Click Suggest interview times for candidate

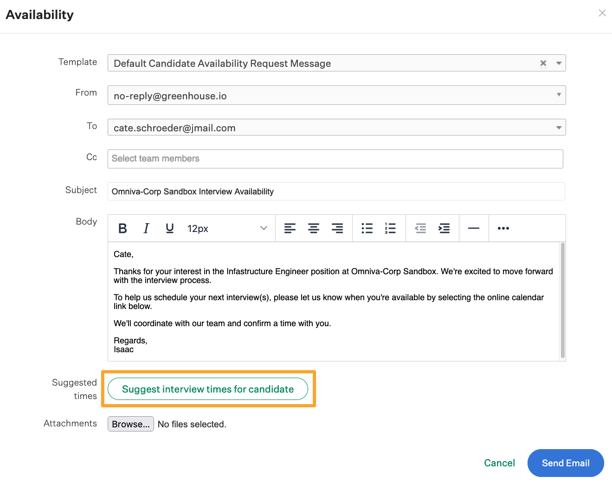pos(208,389)
